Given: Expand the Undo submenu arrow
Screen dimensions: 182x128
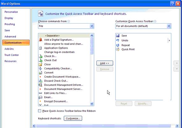Looking at the screenshot, I should pos(169,40).
